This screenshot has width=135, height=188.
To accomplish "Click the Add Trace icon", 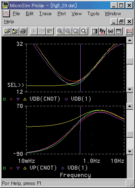I will point(129,31).
